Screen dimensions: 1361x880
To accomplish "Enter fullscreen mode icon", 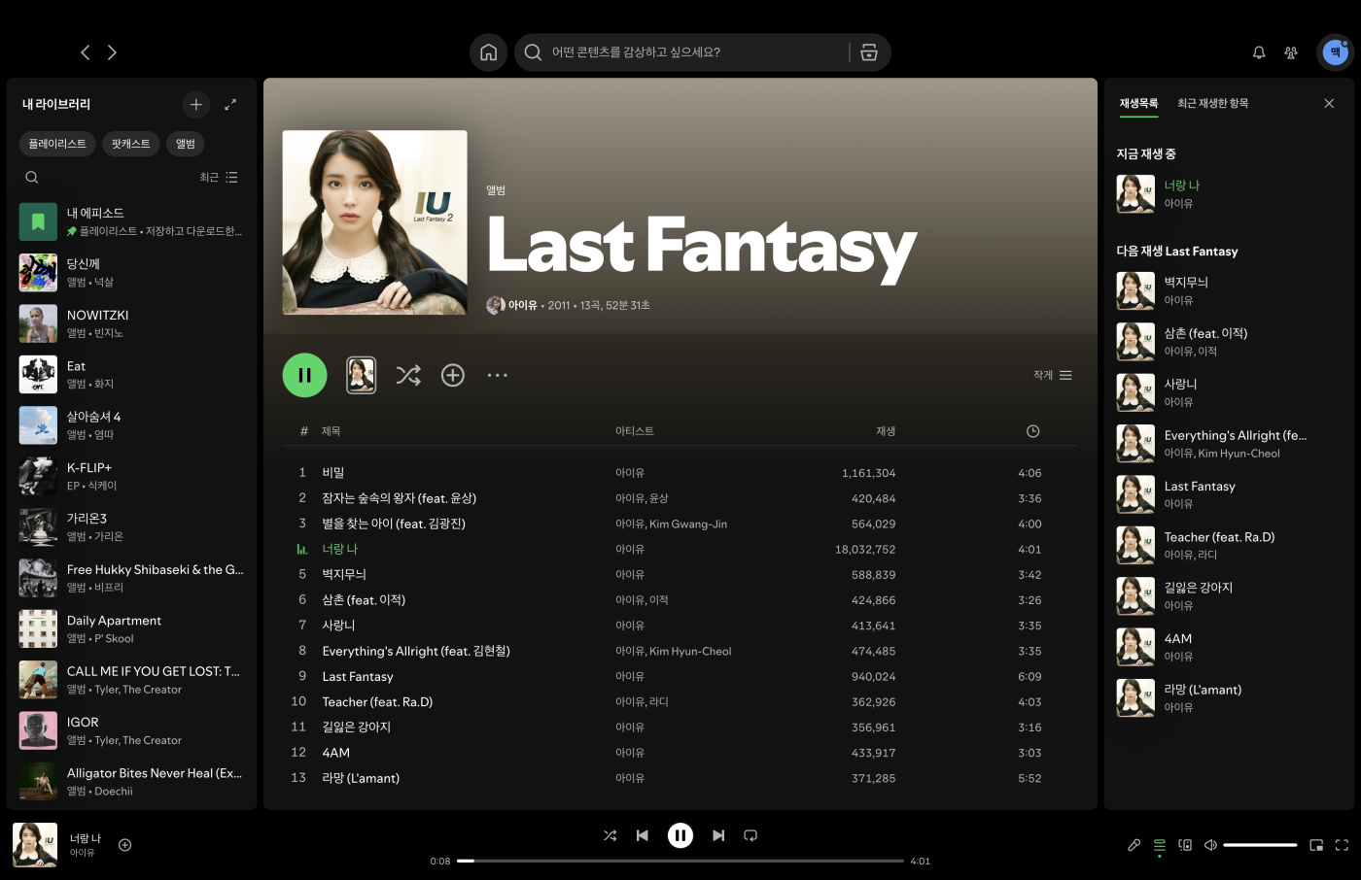I will point(1342,845).
